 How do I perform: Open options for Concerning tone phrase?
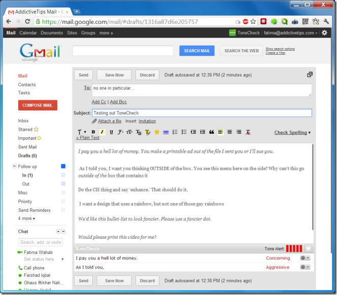tap(305, 258)
